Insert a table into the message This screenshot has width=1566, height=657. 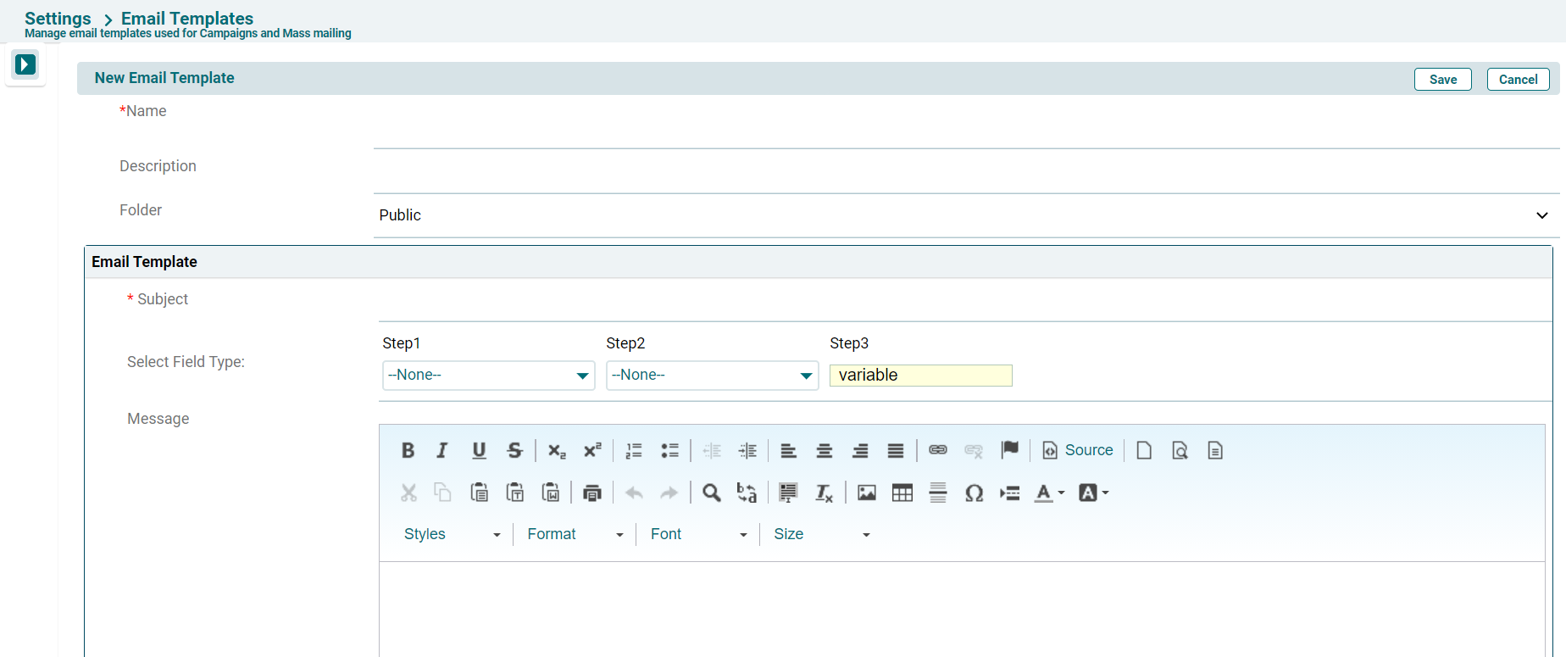pyautogui.click(x=902, y=493)
